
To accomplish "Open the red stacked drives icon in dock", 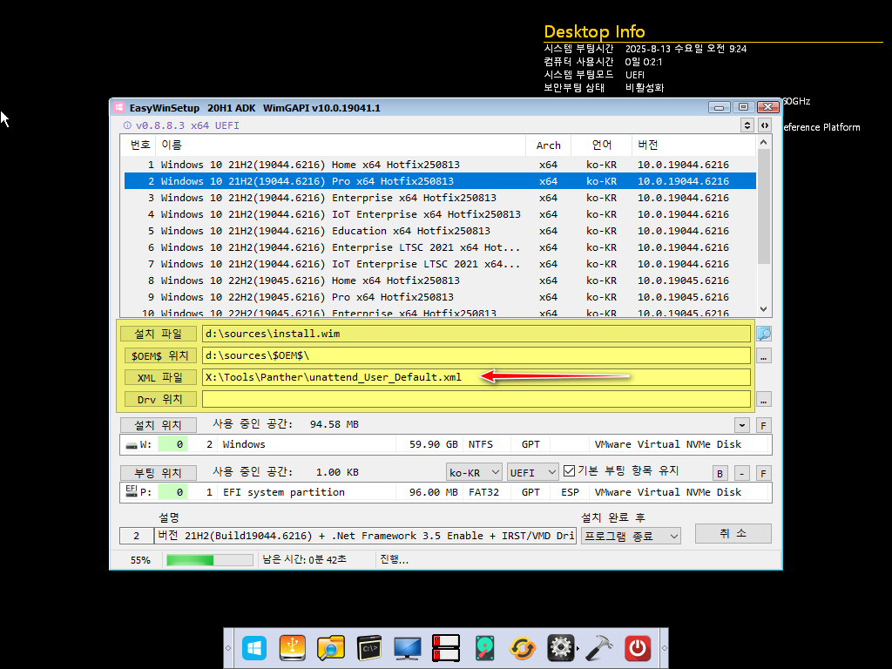I will pos(446,648).
